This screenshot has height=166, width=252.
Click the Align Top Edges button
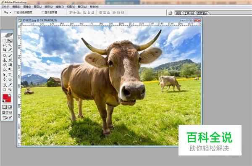click(x=71, y=12)
